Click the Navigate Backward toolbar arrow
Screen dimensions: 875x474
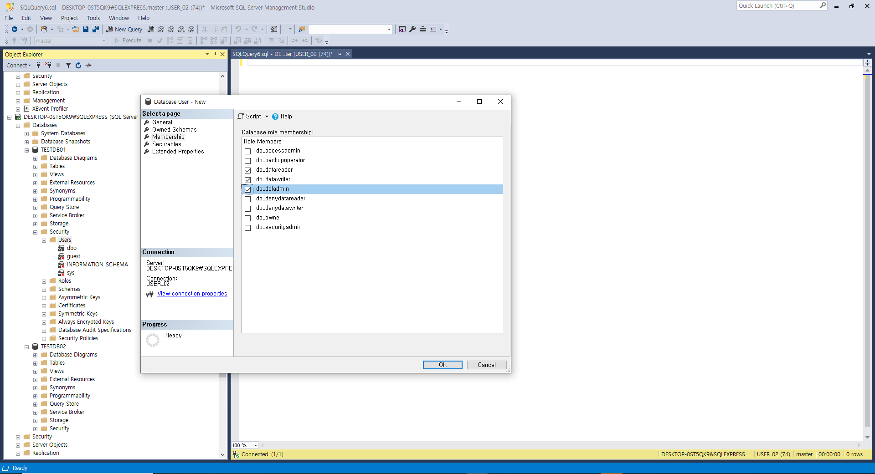pyautogui.click(x=15, y=29)
